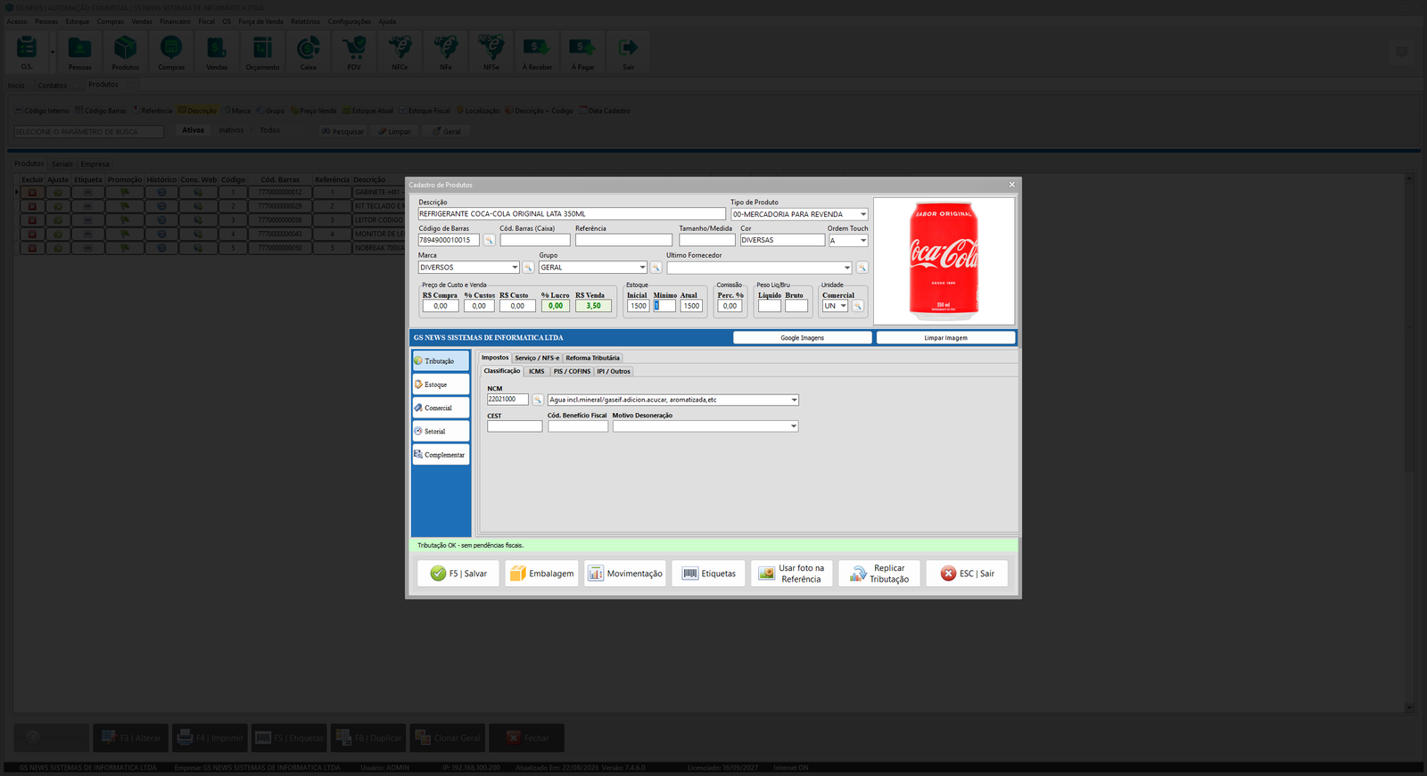The width and height of the screenshot is (1427, 776).
Task: Click the barcode lookup magnifier next to Código de Barras
Action: [x=489, y=241]
